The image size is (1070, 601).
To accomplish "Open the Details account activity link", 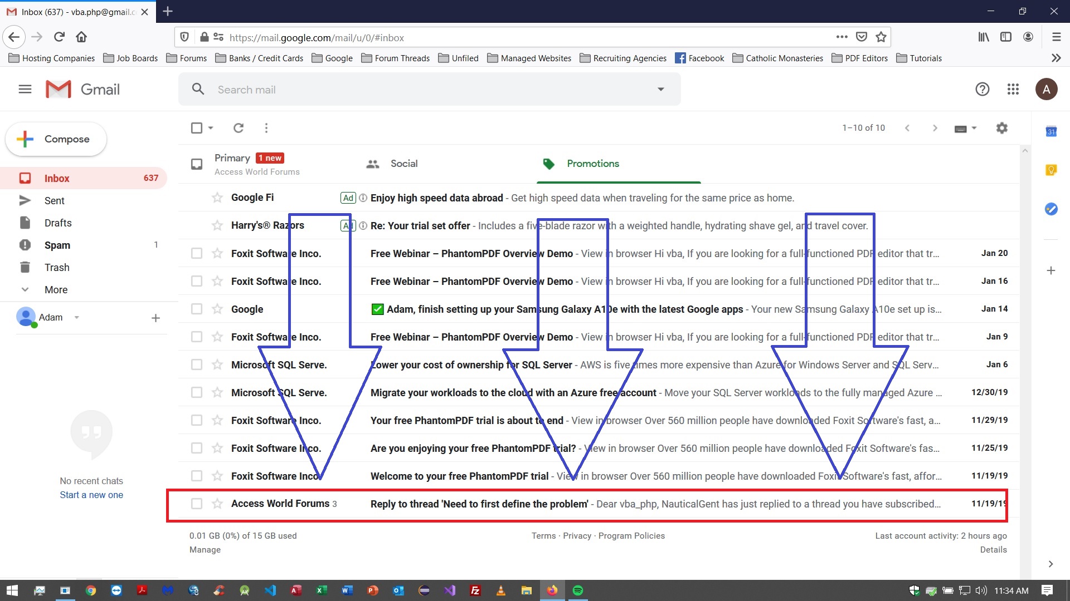I will pos(993,550).
